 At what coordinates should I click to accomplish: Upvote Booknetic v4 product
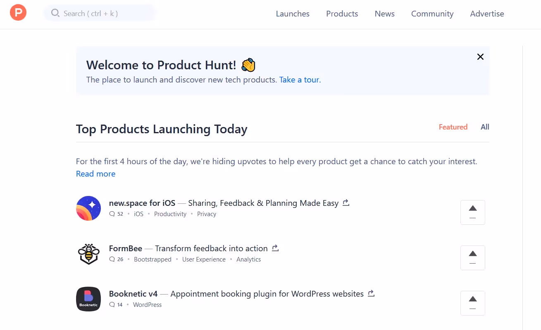(472, 303)
